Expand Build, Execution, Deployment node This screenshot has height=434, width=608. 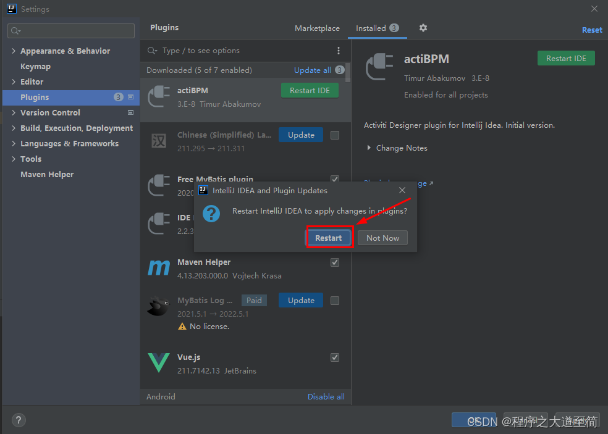click(x=14, y=128)
